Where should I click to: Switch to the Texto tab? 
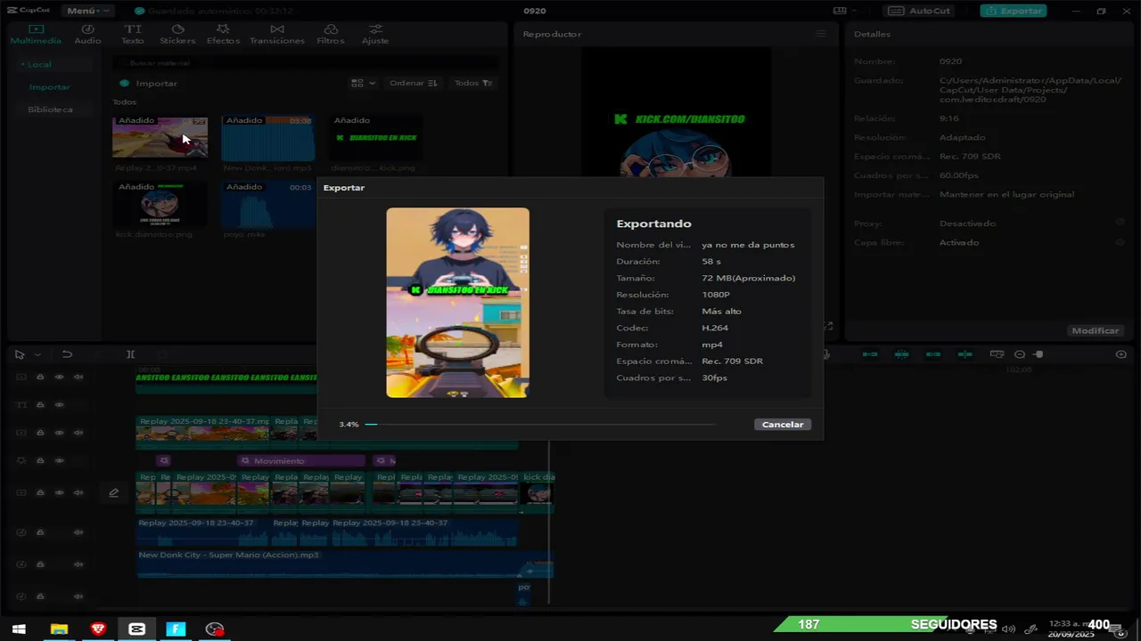(132, 35)
